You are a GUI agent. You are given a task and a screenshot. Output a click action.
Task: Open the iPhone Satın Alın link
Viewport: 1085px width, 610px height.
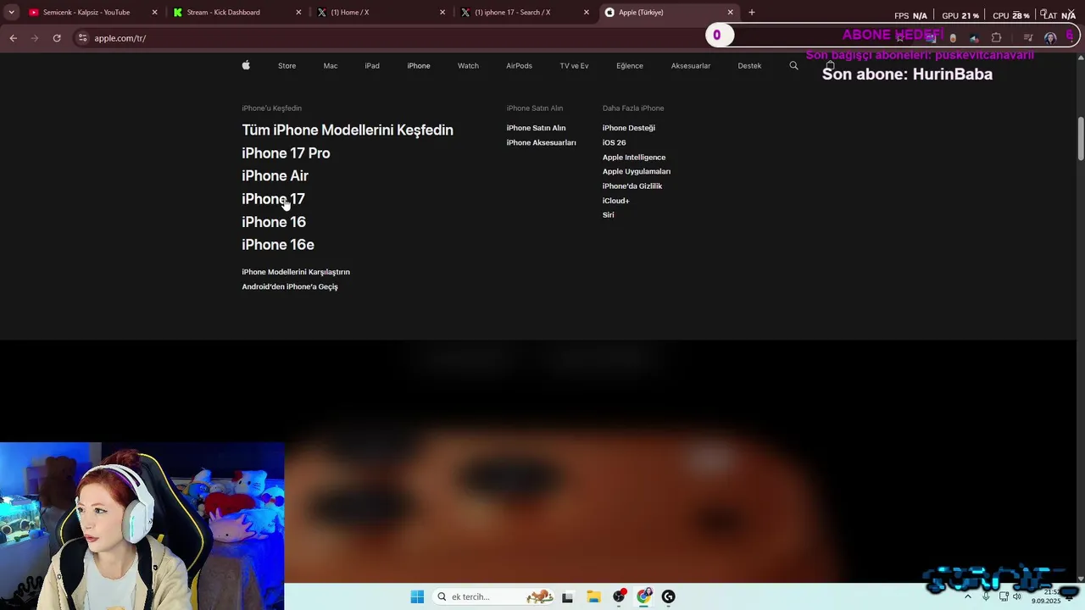pyautogui.click(x=536, y=128)
